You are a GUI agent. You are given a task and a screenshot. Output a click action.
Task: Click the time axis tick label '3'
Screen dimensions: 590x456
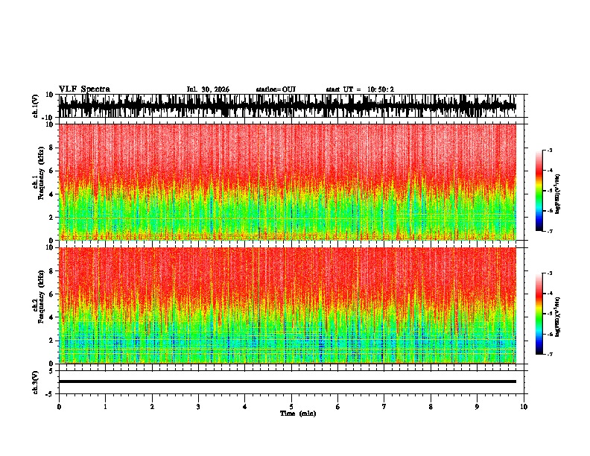[198, 407]
